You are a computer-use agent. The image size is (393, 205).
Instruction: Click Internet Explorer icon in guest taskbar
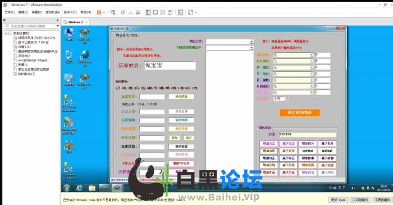click(80, 188)
